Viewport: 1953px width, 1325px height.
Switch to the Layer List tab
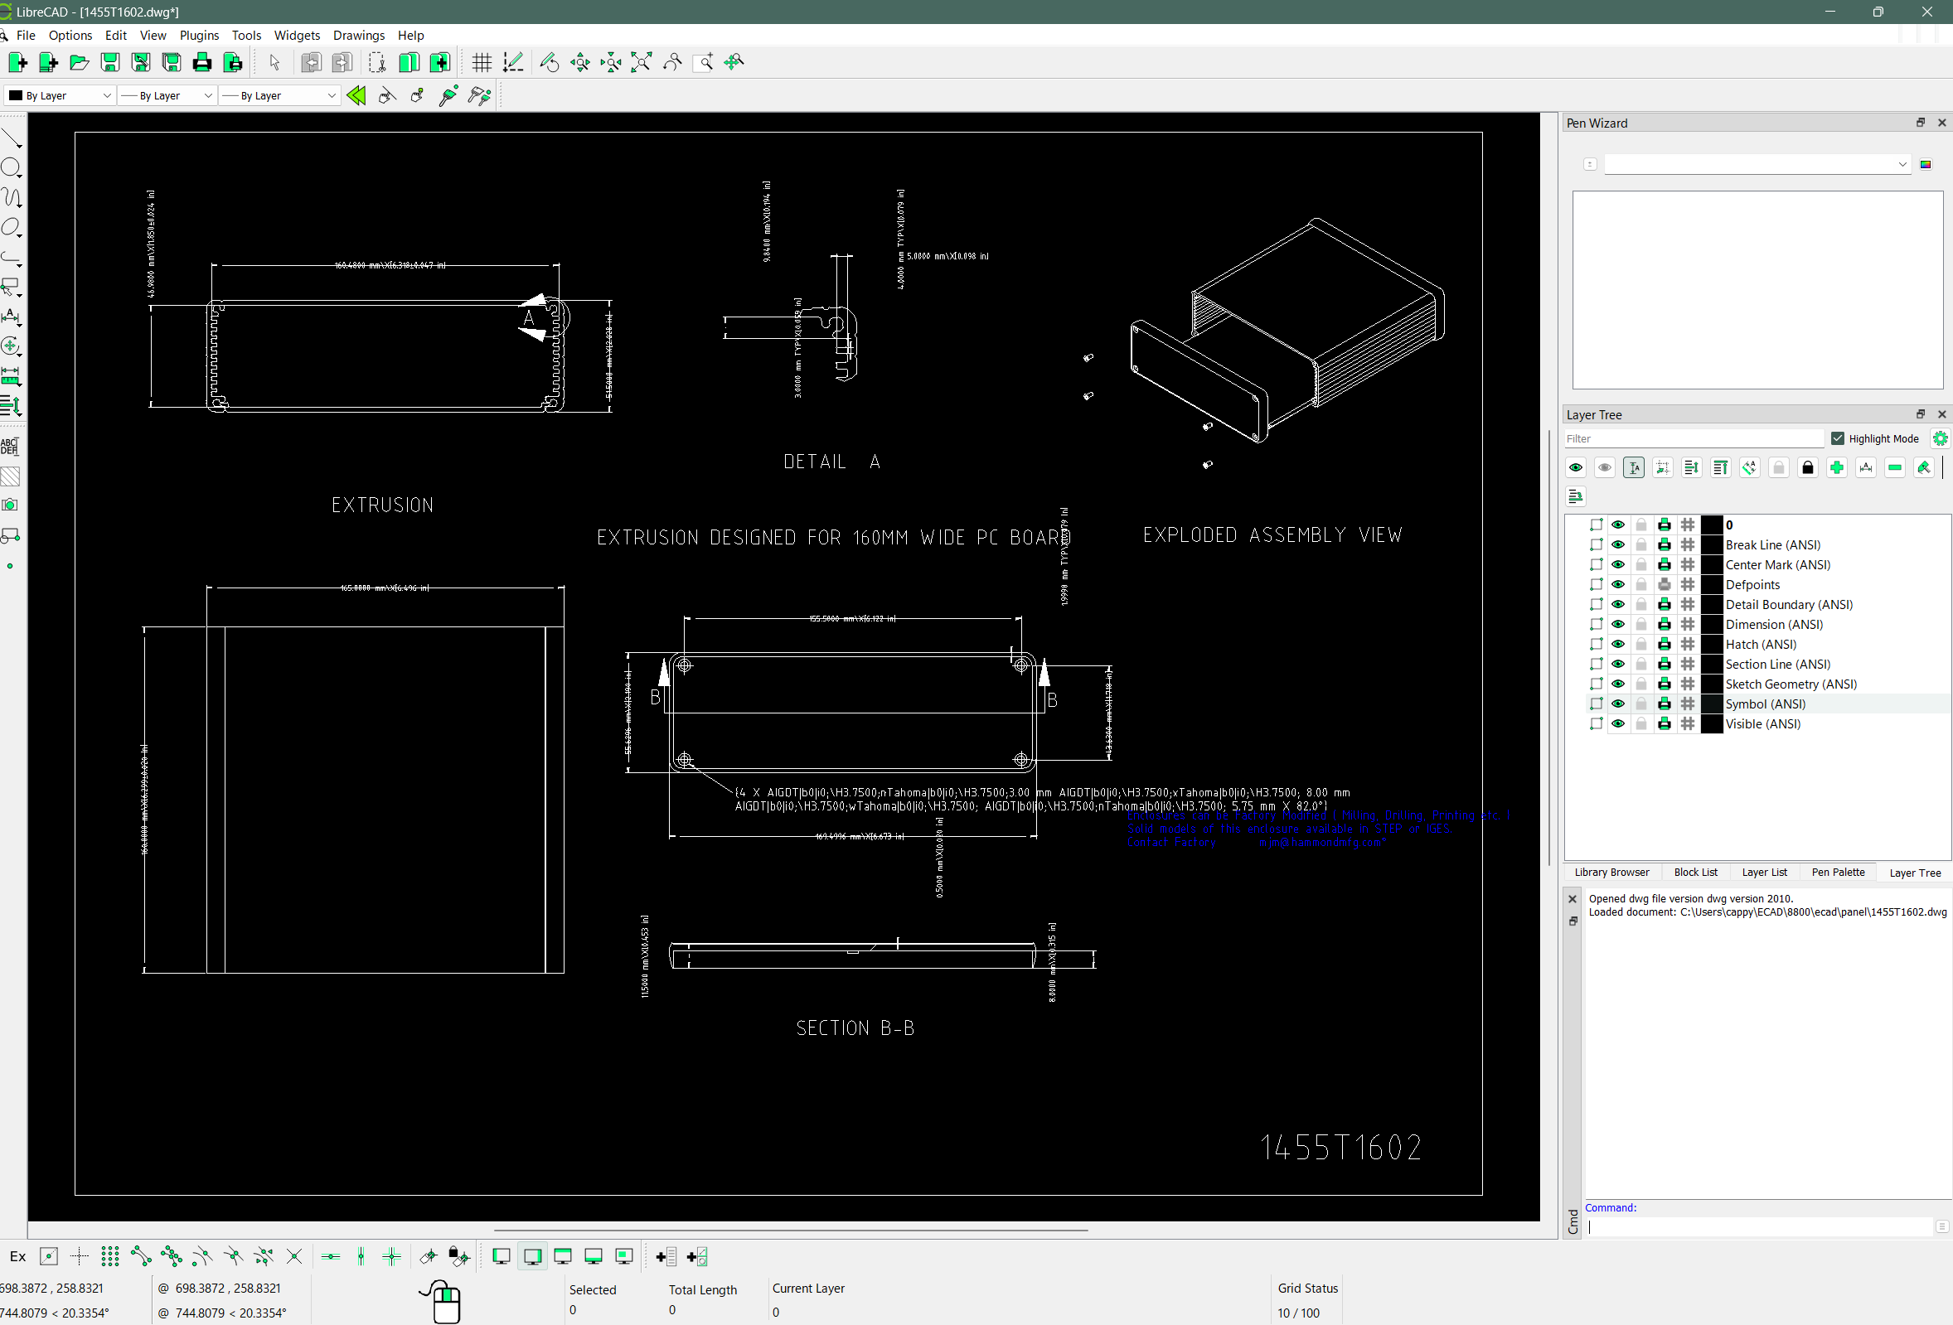(1764, 872)
